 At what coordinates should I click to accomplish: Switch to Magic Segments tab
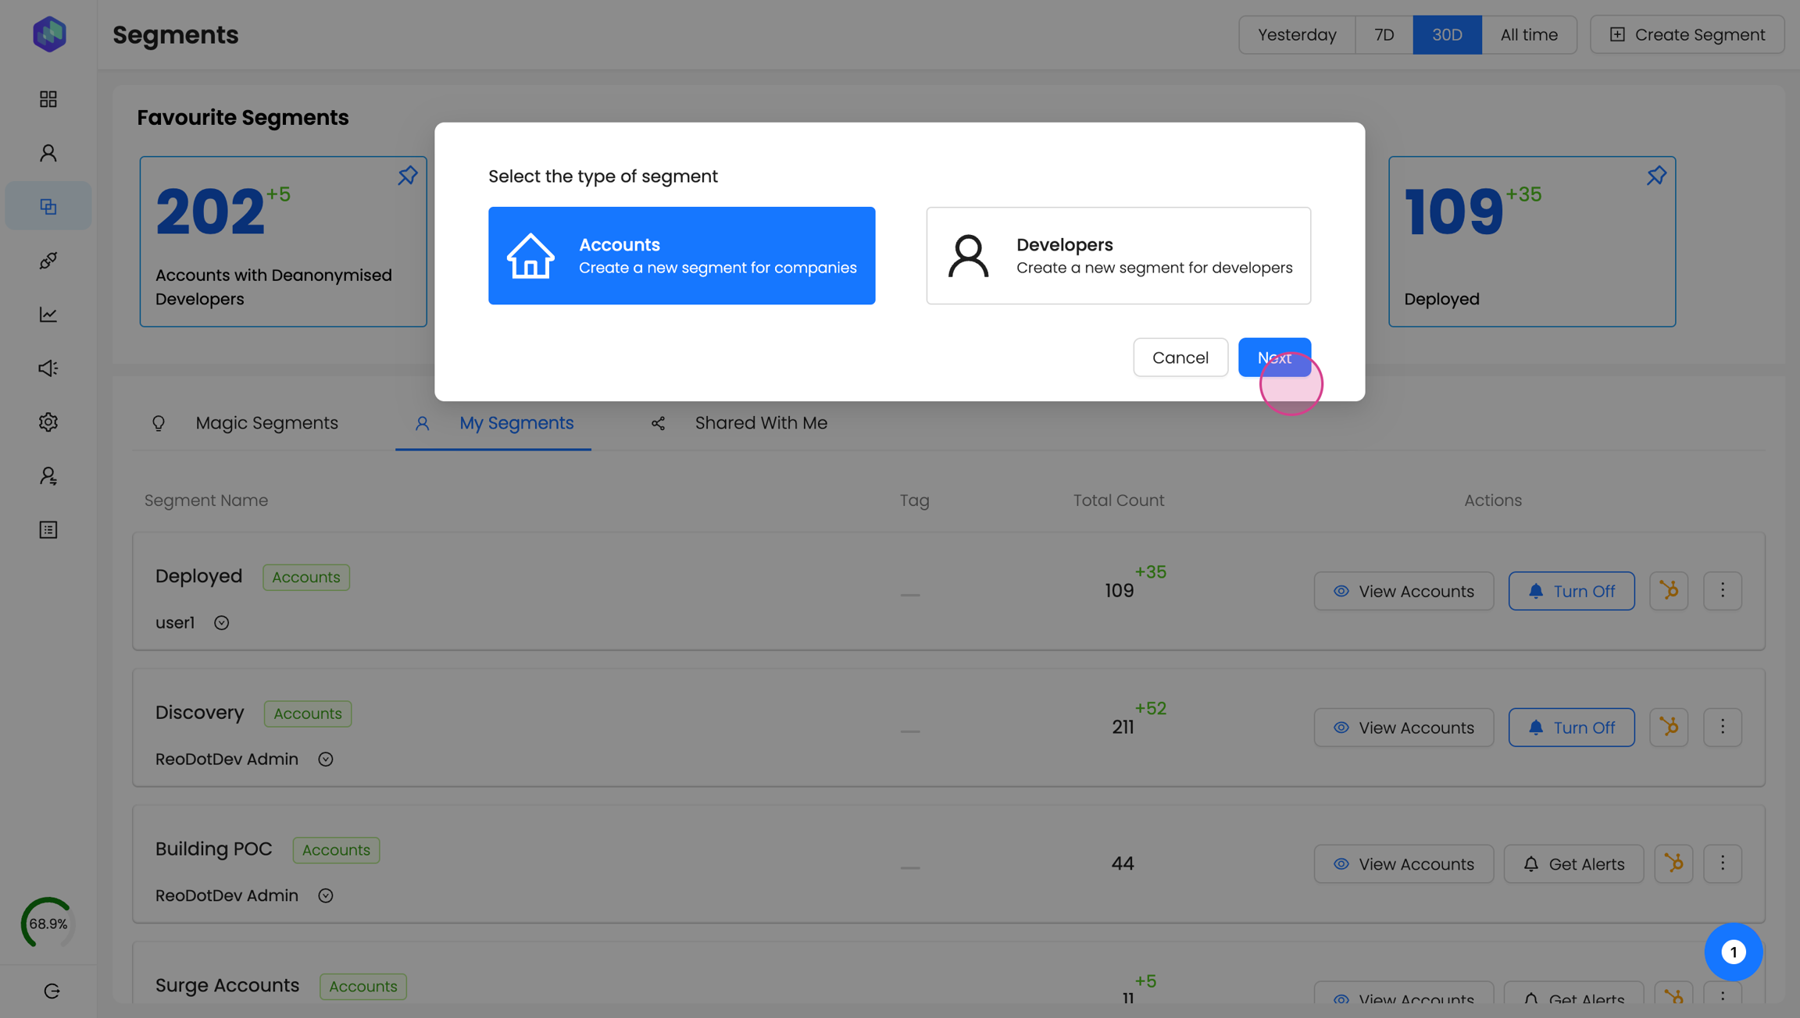pos(266,423)
